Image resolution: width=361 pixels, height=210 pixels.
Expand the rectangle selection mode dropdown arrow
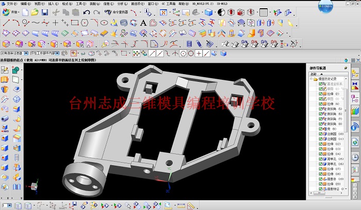pos(129,54)
